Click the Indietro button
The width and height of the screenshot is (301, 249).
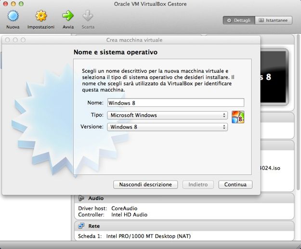tap(198, 184)
